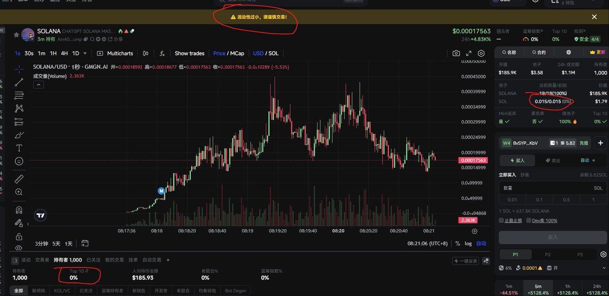Toggle log scale on chart
This screenshot has width=609, height=296.
point(468,243)
